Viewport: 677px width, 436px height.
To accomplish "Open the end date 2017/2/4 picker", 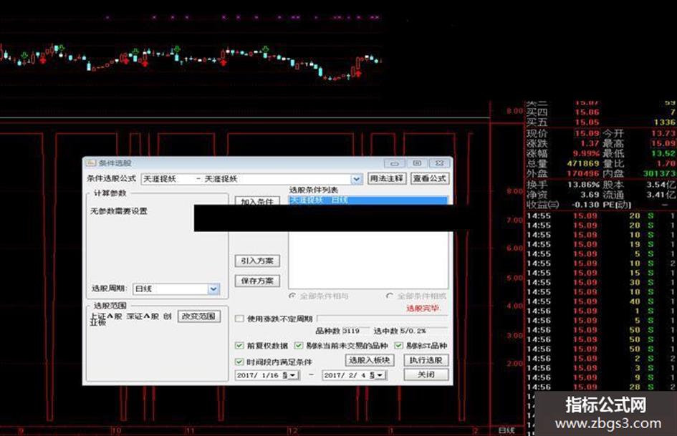I will (380, 375).
